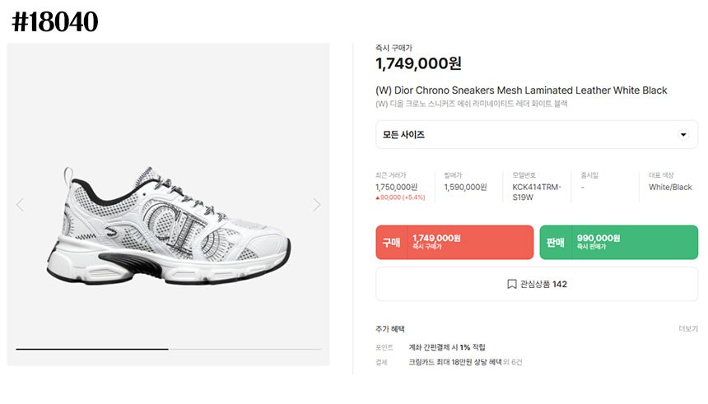The image size is (708, 404).
Task: Click the 계좌 간편결제 시 1% 적립 benefit
Action: point(447,347)
